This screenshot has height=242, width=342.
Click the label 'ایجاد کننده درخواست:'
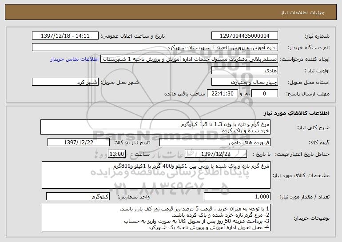click(305, 59)
